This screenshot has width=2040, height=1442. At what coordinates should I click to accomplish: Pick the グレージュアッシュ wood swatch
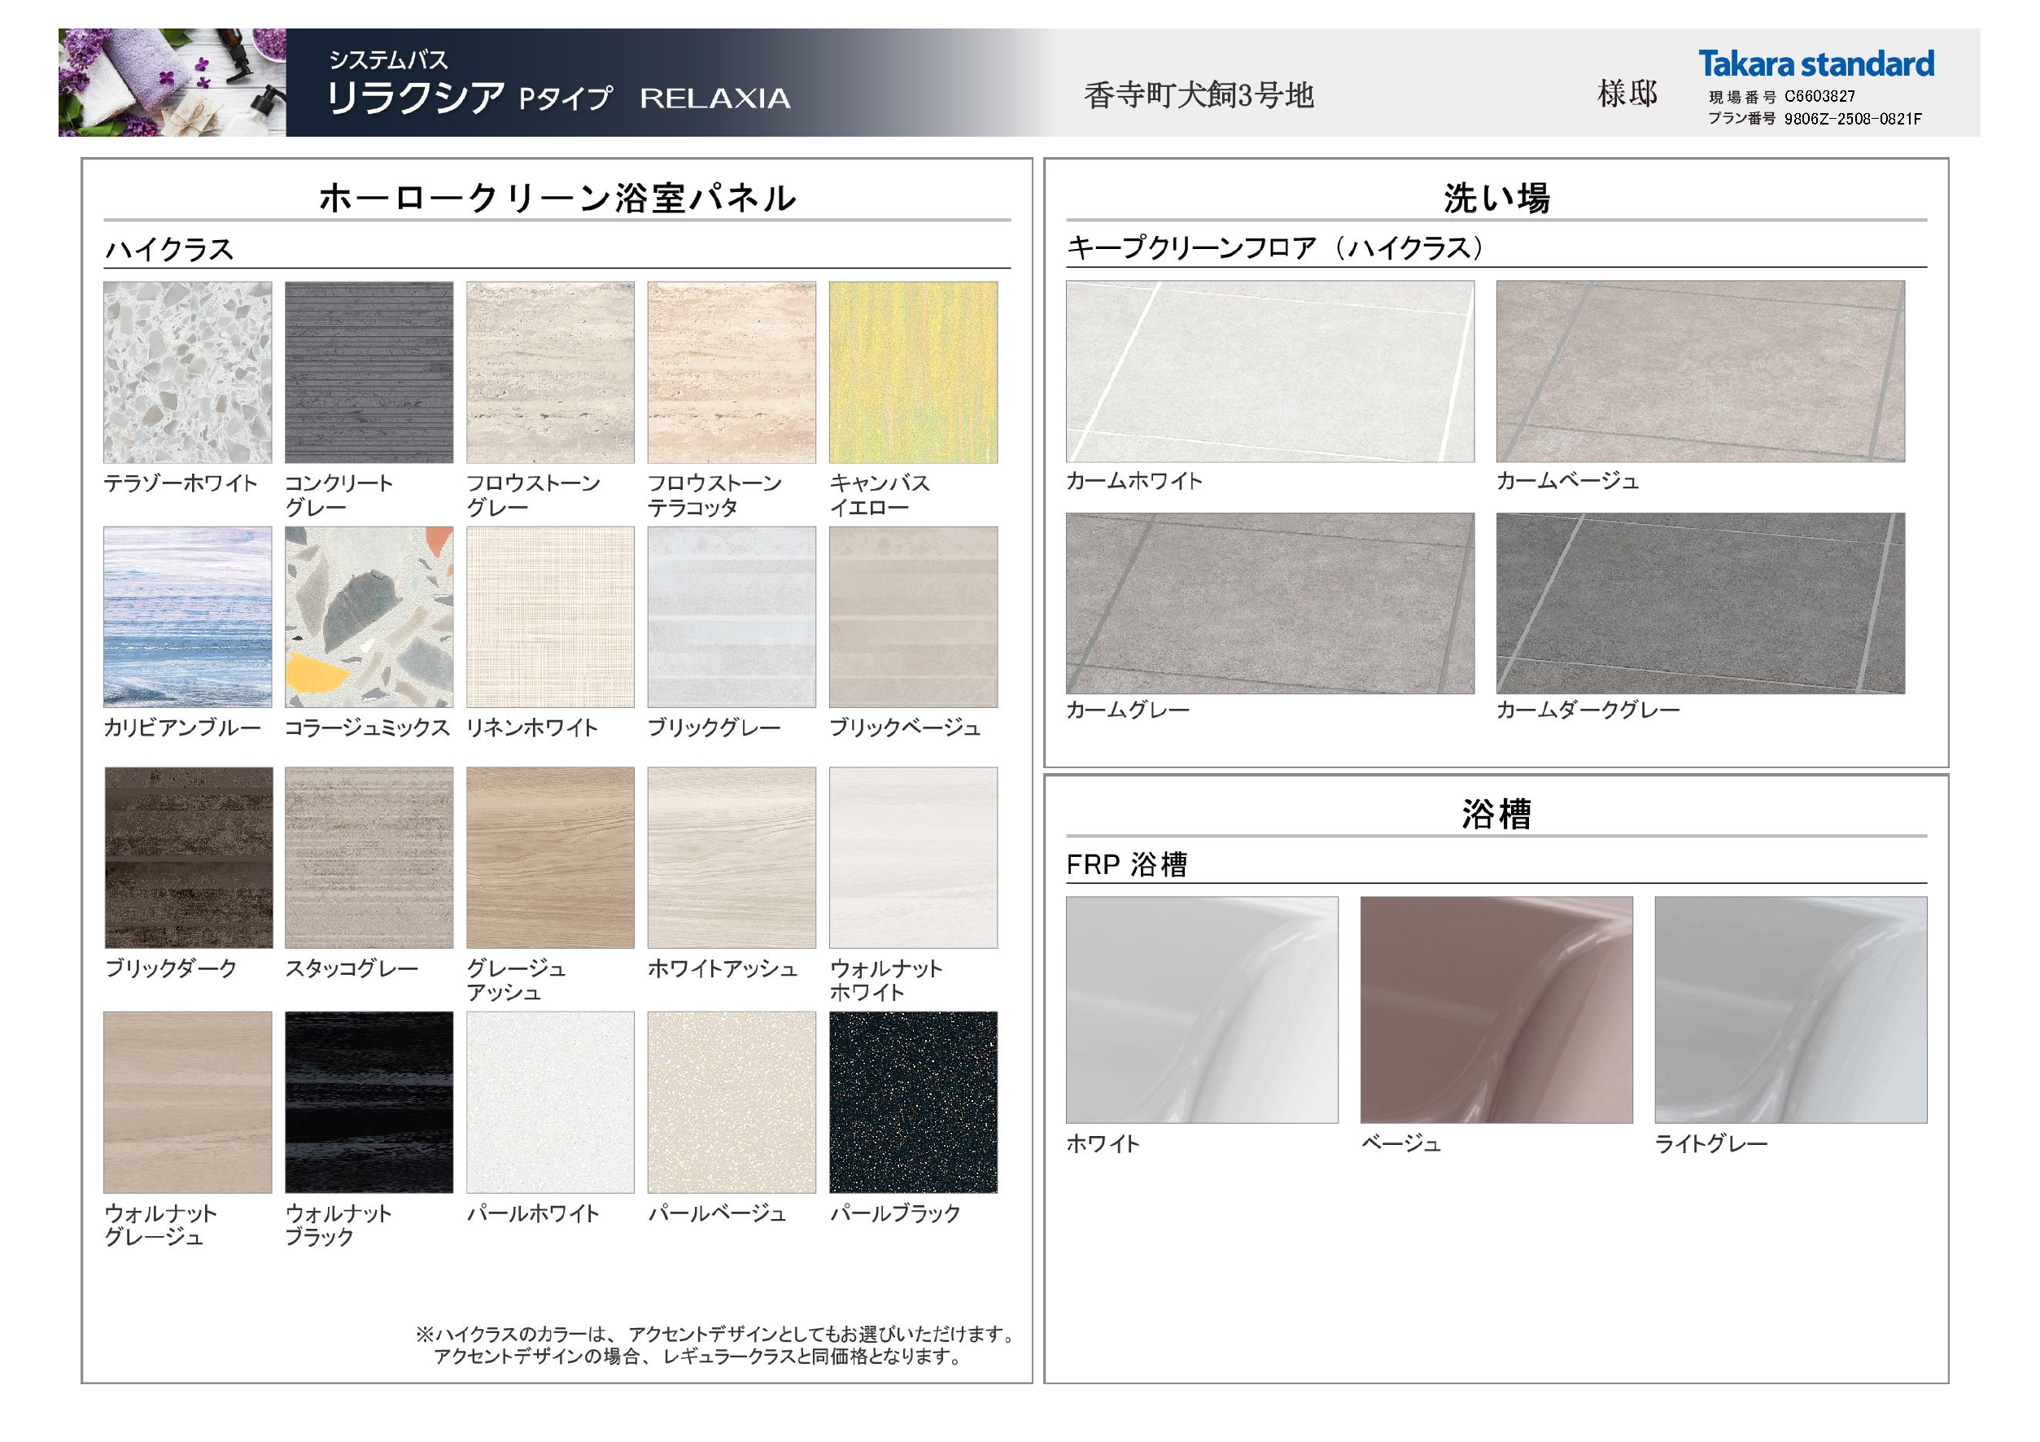pyautogui.click(x=550, y=858)
